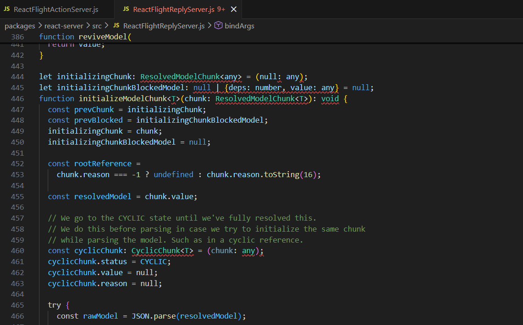Click rootReference variable on line 452
This screenshot has width=523, height=325.
click(x=103, y=163)
